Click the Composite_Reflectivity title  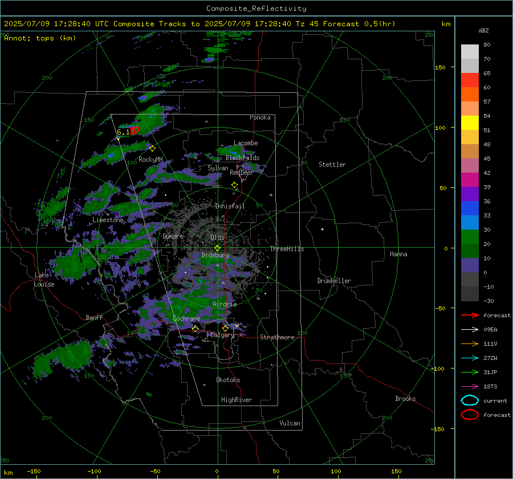click(256, 9)
